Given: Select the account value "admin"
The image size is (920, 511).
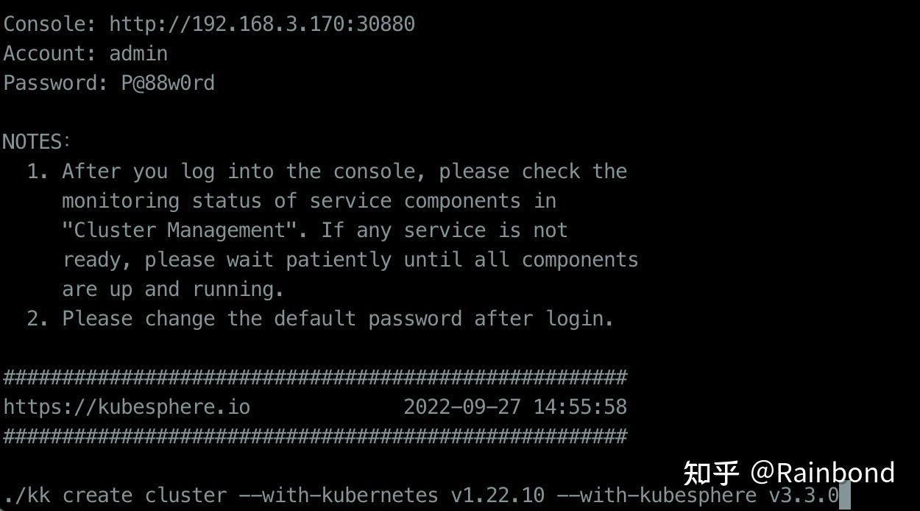Looking at the screenshot, I should [138, 54].
